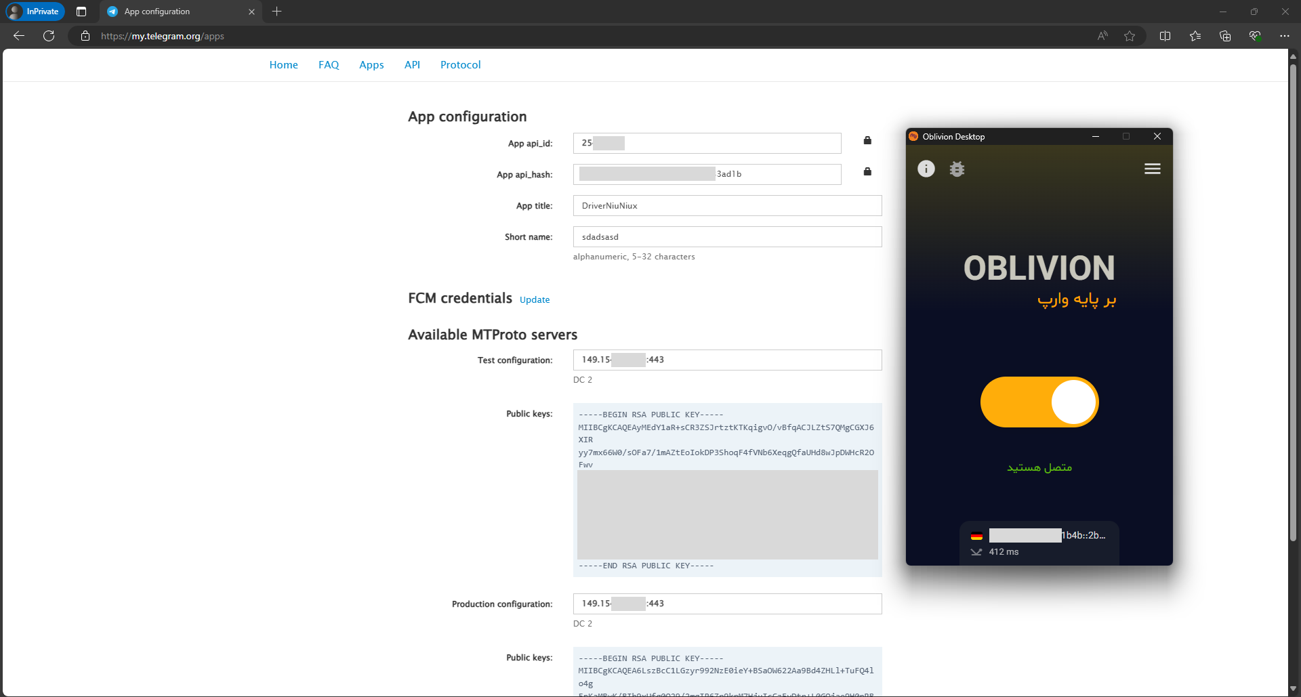Click the App api_hash field
The image size is (1301, 697).
(x=707, y=174)
